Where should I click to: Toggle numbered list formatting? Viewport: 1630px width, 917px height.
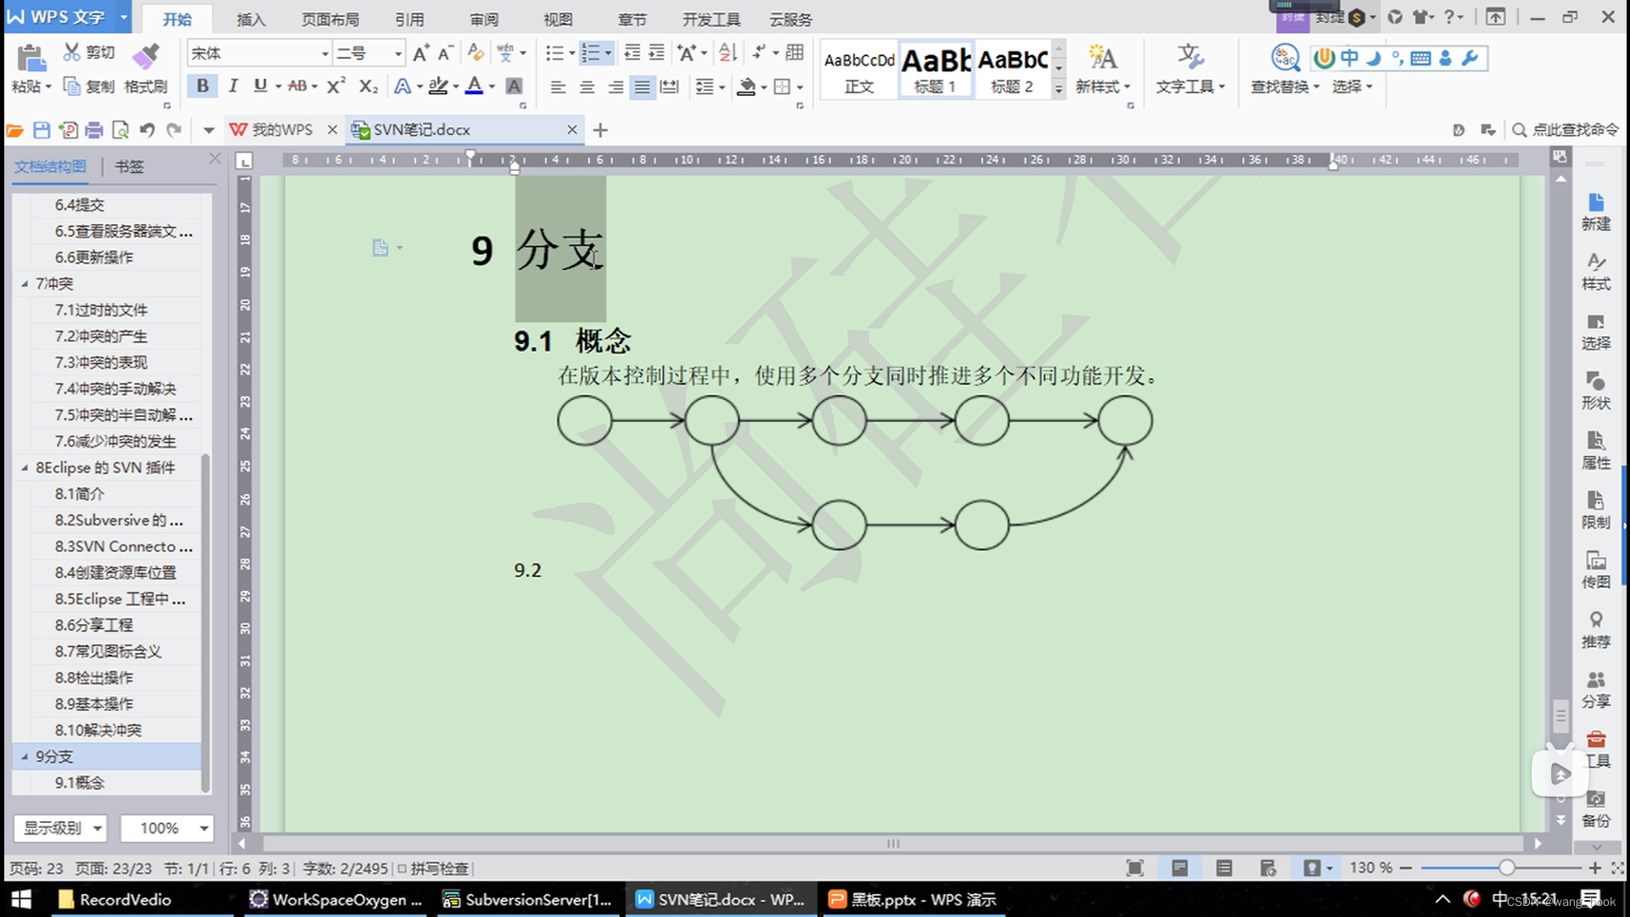591,53
